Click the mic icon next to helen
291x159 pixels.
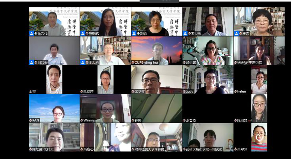click(235, 91)
